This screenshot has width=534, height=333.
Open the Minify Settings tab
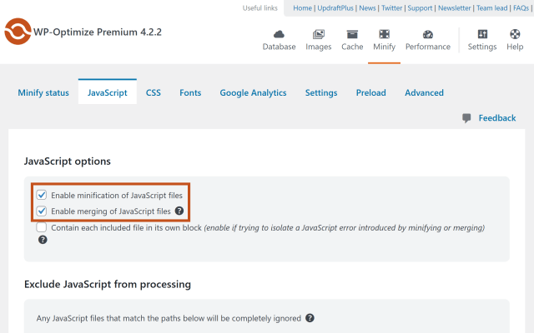click(x=321, y=92)
